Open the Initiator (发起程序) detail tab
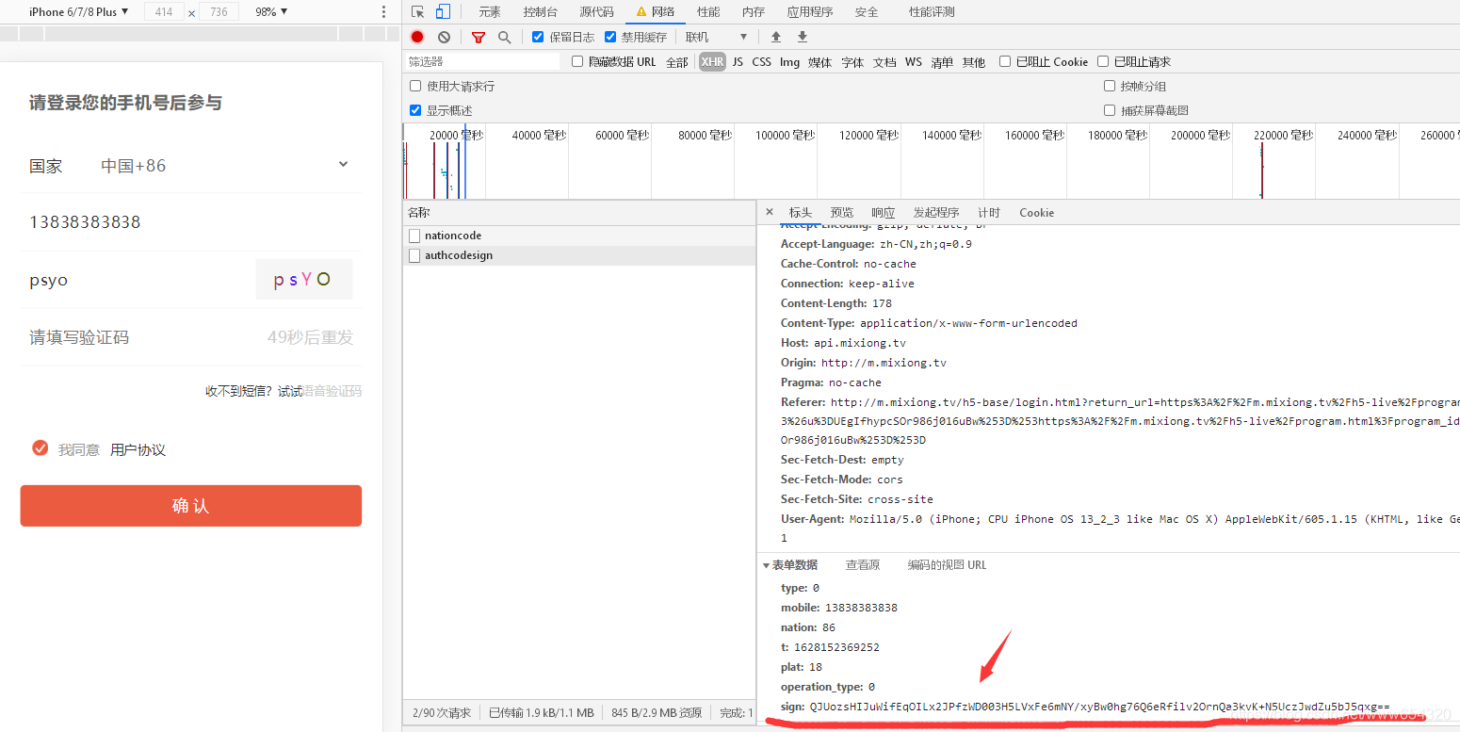This screenshot has height=732, width=1460. point(936,213)
